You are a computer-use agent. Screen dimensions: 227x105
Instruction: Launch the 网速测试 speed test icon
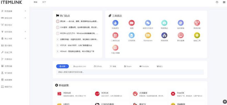tap(164, 23)
